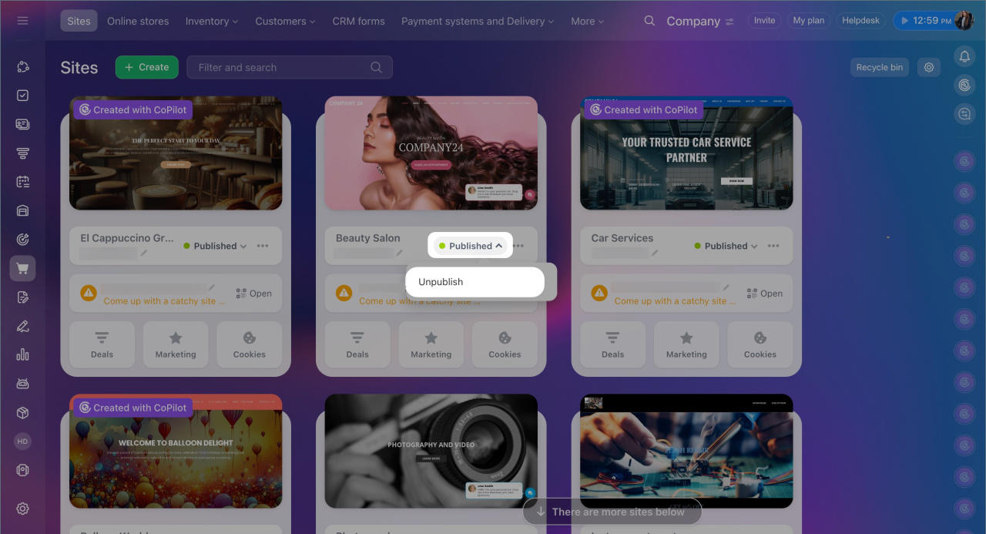This screenshot has height=534, width=986.
Task: Switch to the Online stores tab
Action: 138,21
